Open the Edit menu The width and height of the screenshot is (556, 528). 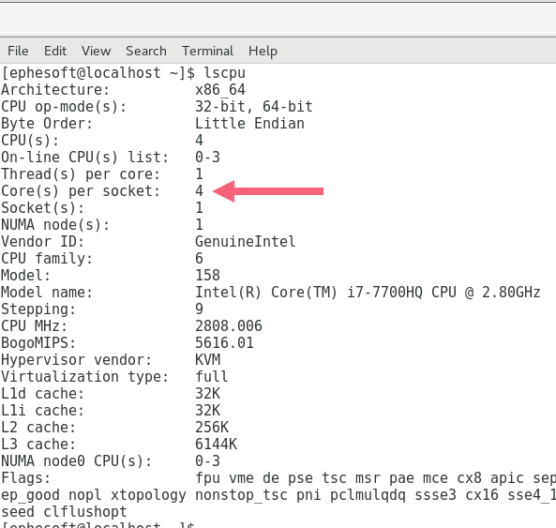point(55,51)
